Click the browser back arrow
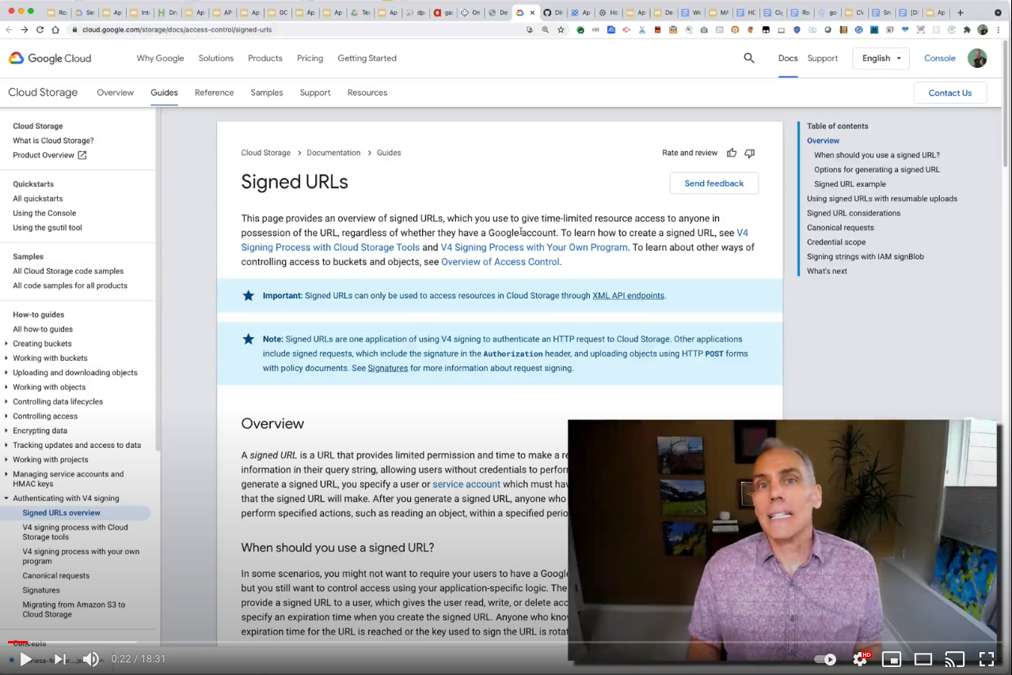The width and height of the screenshot is (1012, 675). 9,29
